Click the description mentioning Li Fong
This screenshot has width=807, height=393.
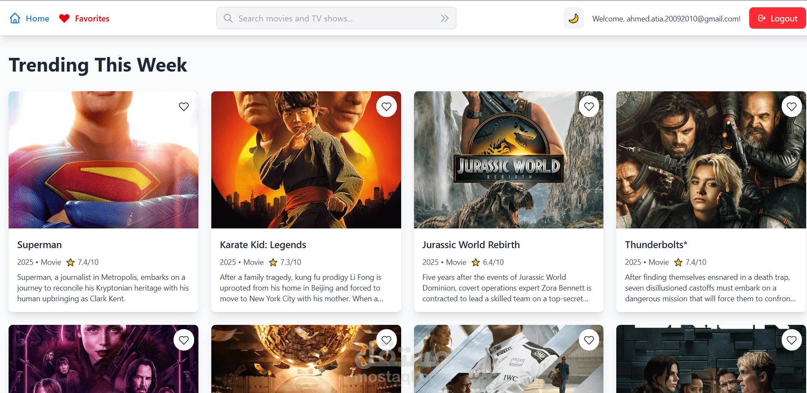302,288
